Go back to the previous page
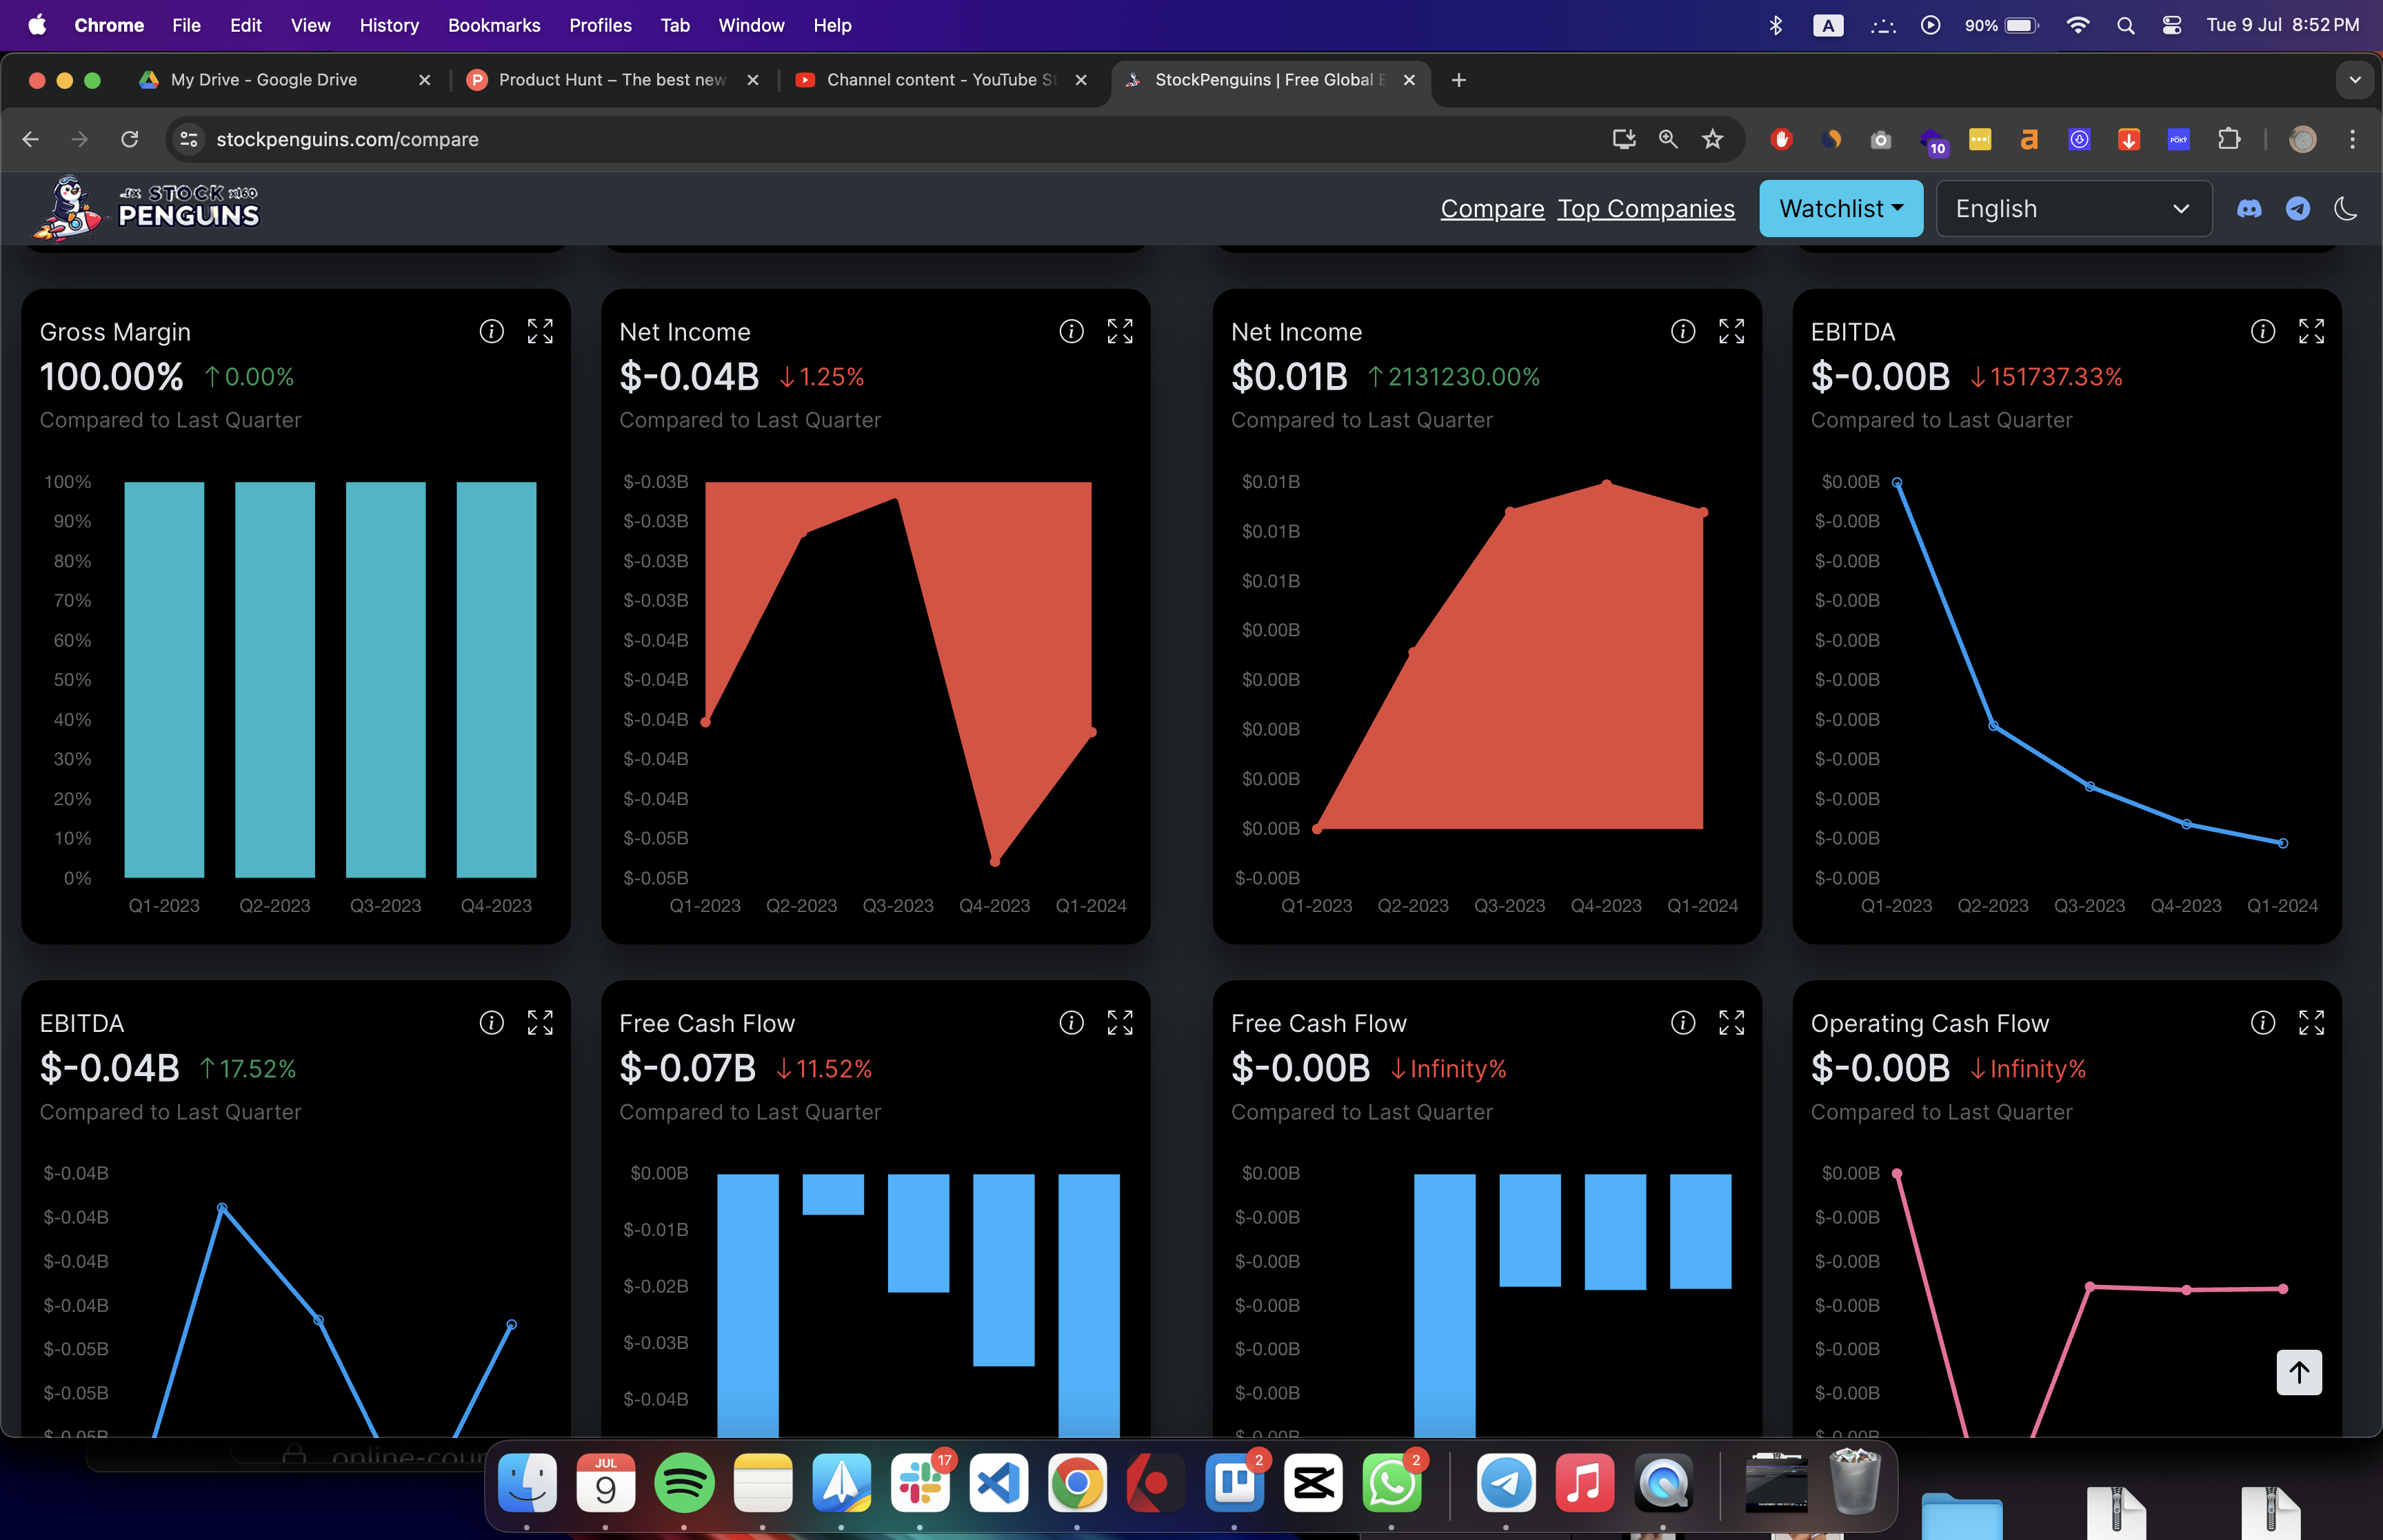The height and width of the screenshot is (1540, 2383). [31, 139]
